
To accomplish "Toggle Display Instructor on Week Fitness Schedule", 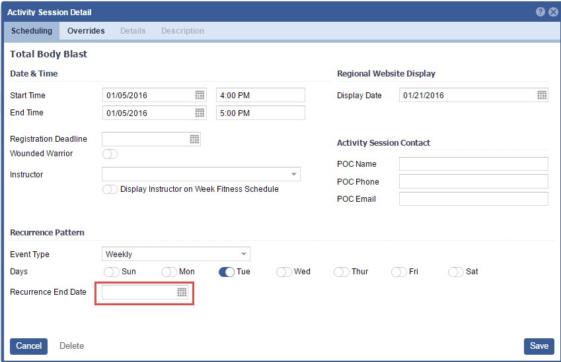I will (110, 189).
